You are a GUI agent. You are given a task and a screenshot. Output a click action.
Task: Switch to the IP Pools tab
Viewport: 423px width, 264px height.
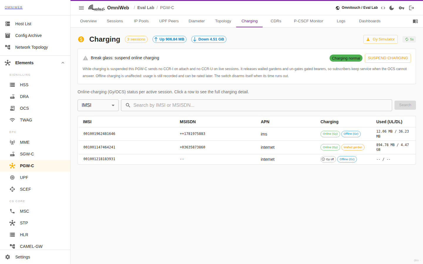coord(141,21)
